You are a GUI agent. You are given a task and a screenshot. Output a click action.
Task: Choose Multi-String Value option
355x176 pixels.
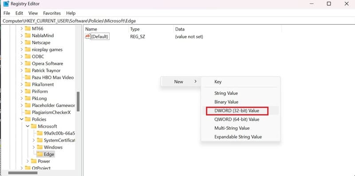[241, 128]
